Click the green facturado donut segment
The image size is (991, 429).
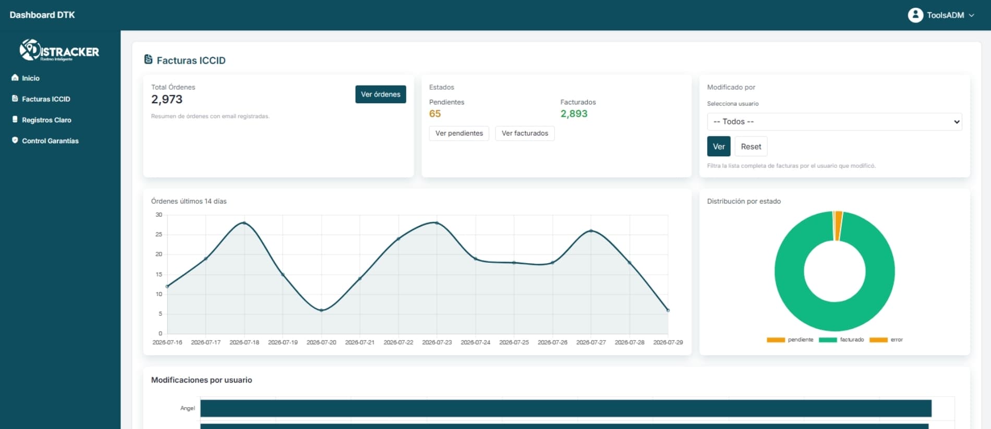[x=835, y=316]
